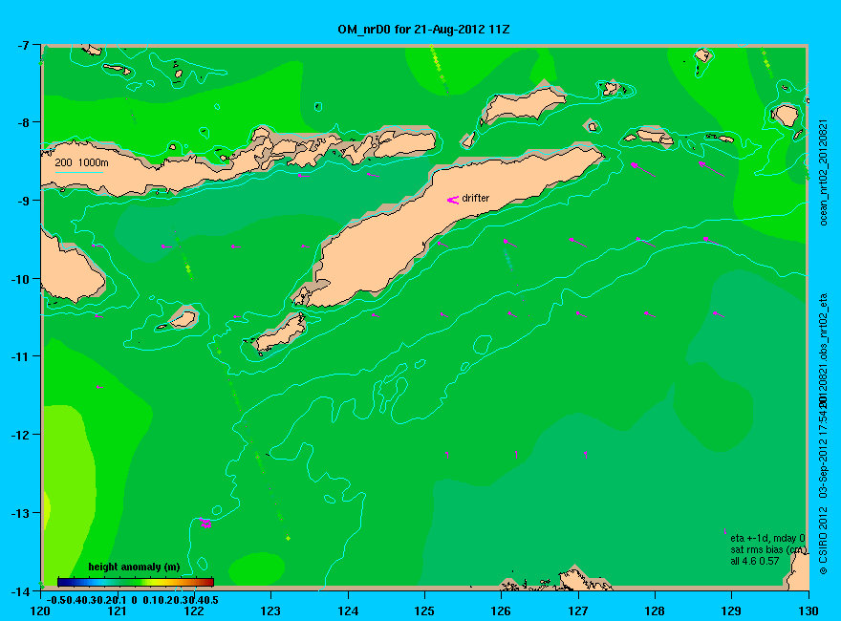Image resolution: width=841 pixels, height=621 pixels.
Task: Click the longitude axis label '124'
Action: click(x=348, y=610)
